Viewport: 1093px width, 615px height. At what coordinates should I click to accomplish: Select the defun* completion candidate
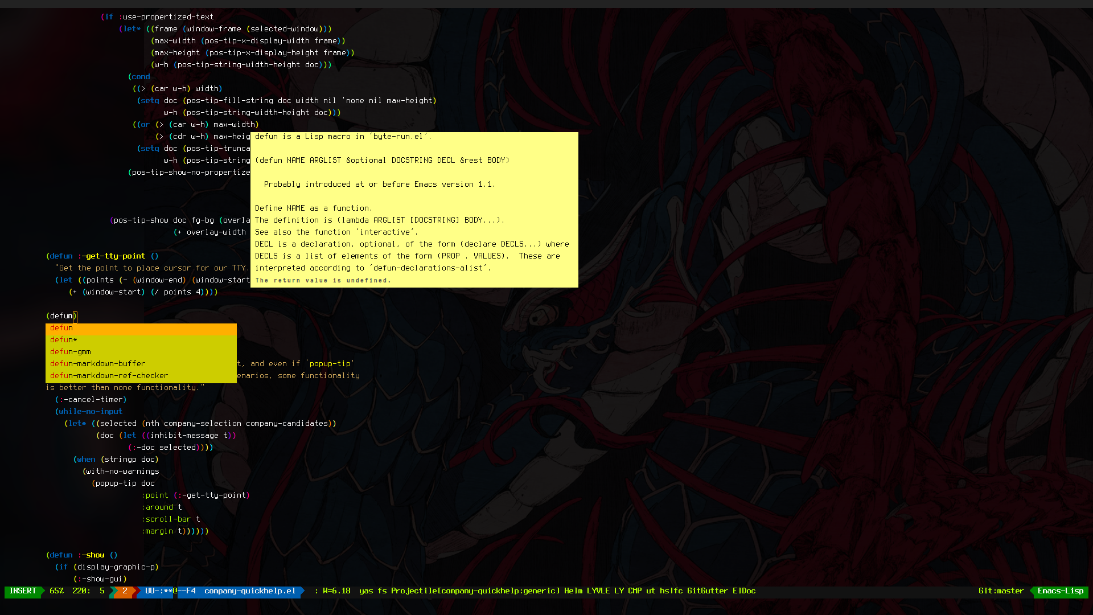point(64,340)
